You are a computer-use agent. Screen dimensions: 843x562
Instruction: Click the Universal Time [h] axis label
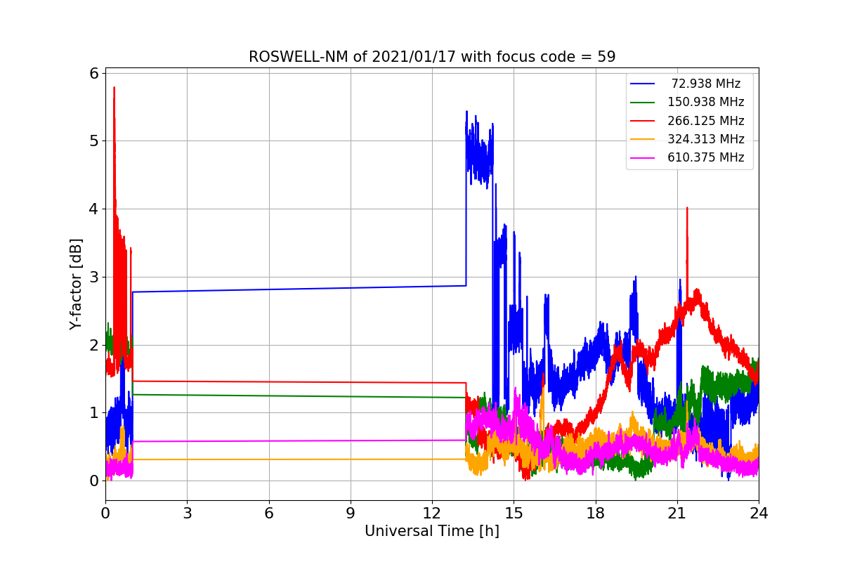[432, 531]
